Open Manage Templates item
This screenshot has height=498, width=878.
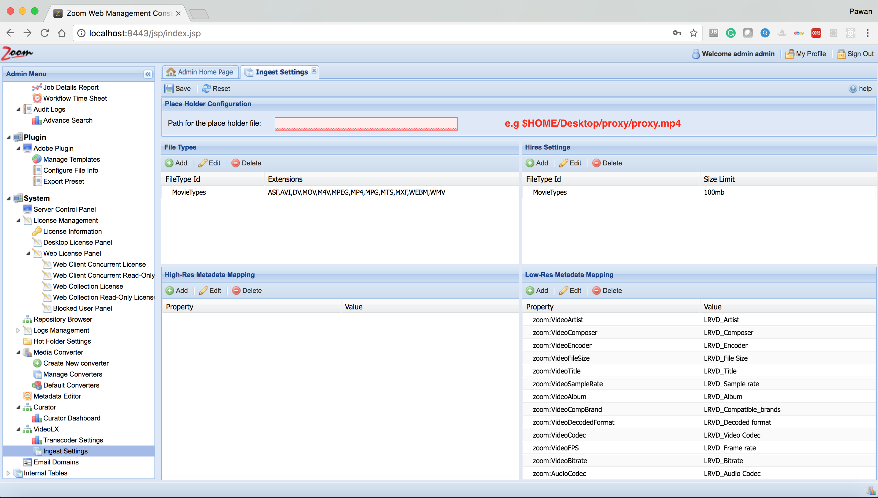tap(71, 159)
